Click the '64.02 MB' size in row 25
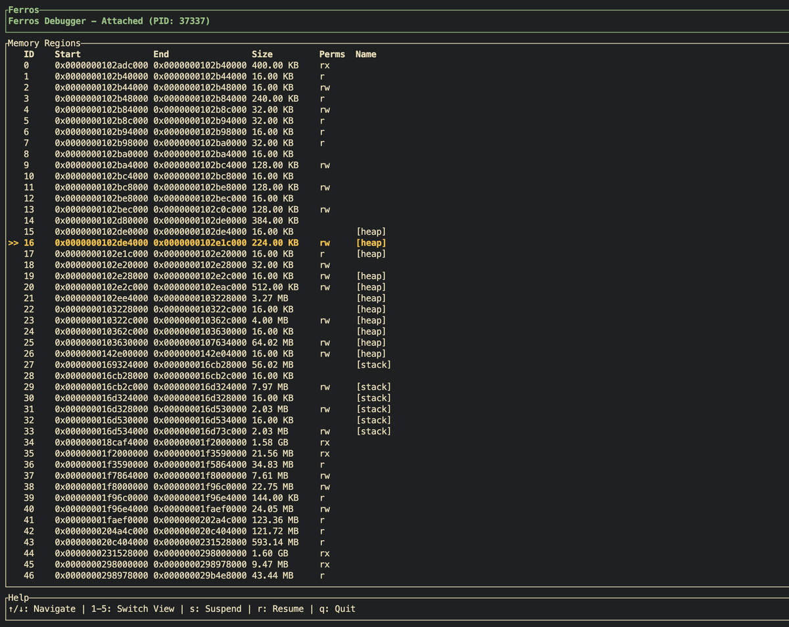The image size is (789, 627). point(273,343)
